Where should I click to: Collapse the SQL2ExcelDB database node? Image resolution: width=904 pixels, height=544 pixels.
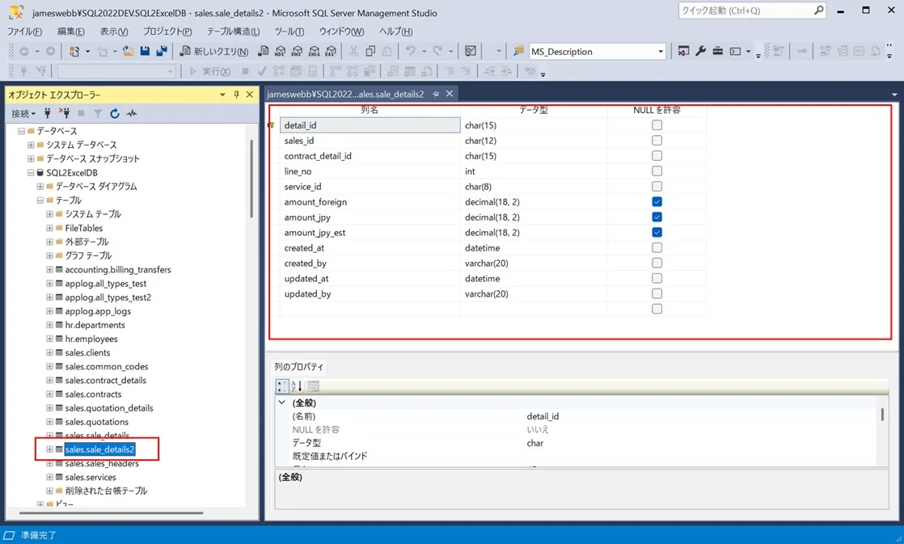(32, 172)
